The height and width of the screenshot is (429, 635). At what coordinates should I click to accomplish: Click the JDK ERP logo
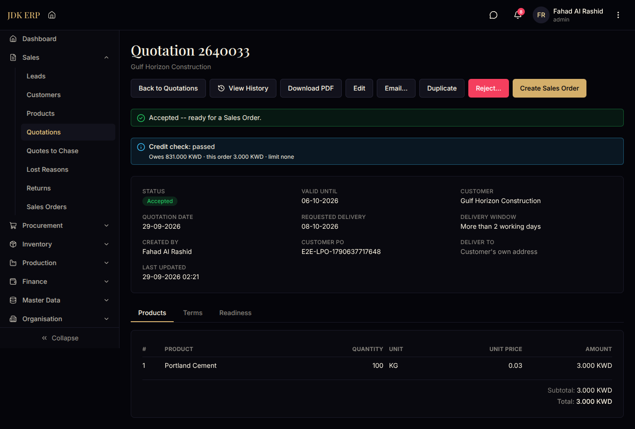(x=24, y=15)
